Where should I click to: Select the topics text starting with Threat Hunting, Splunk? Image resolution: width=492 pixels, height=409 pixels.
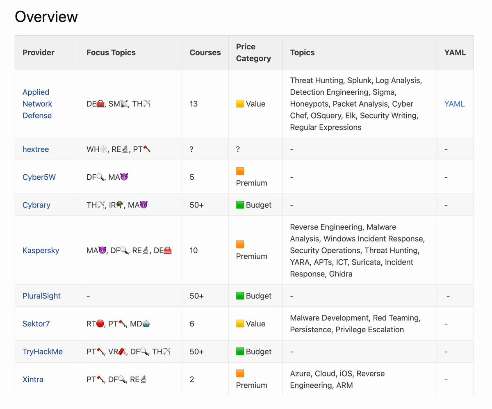click(356, 104)
